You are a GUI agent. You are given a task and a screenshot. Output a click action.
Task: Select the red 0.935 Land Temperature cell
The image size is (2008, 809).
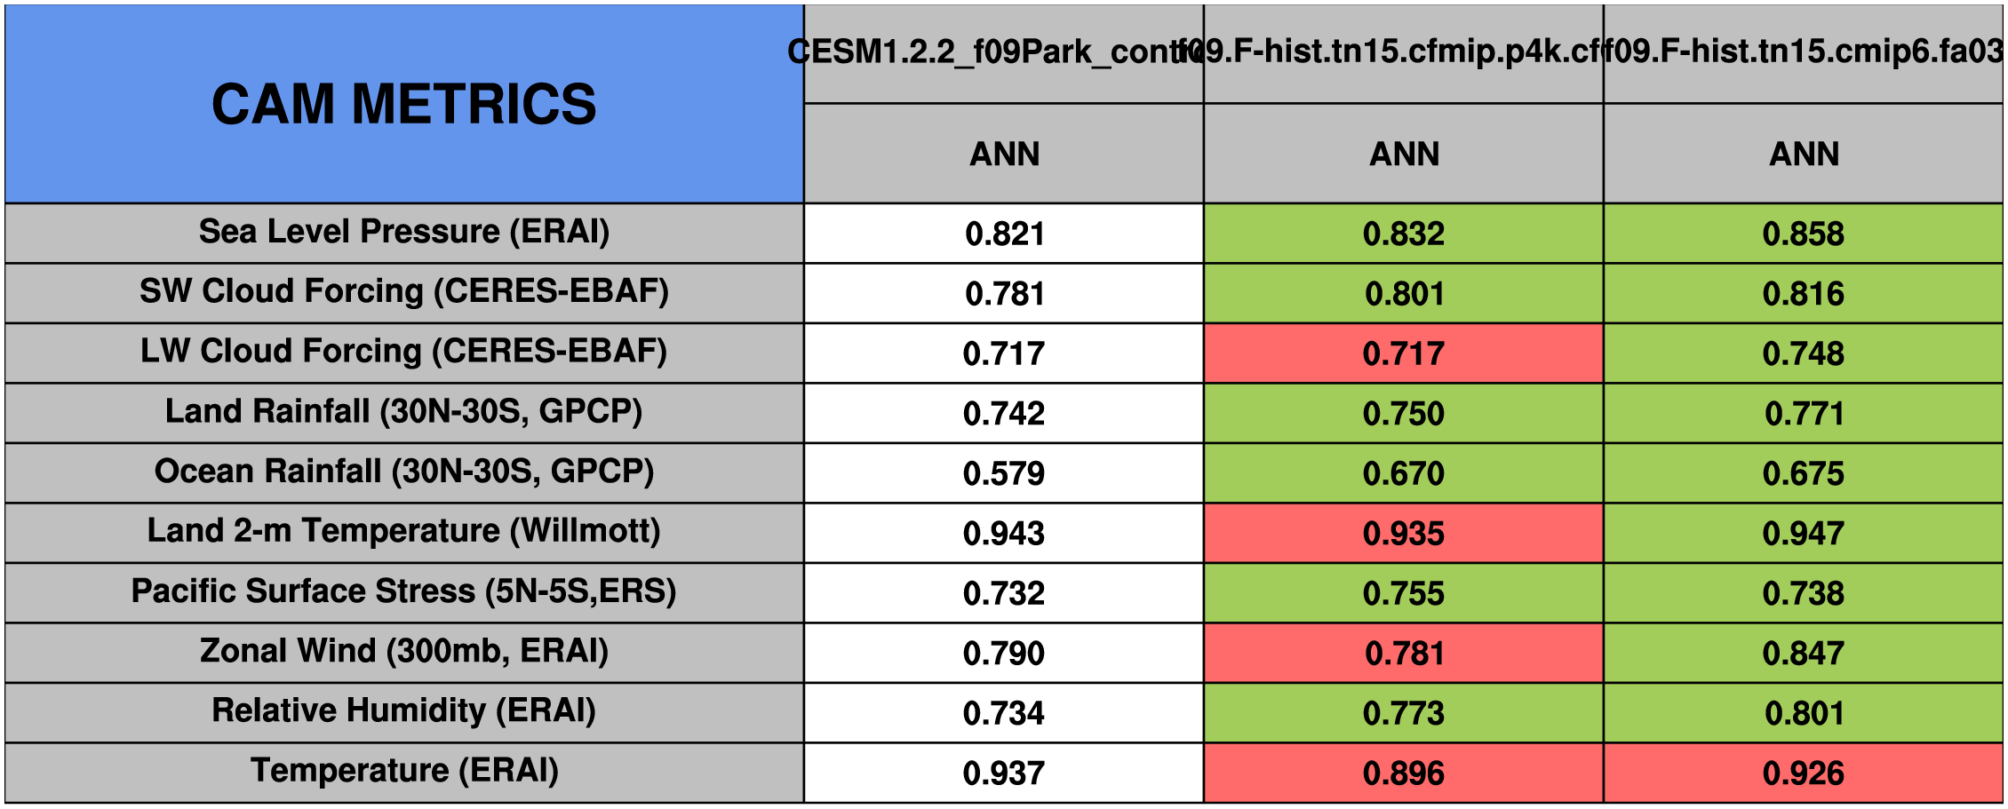[1403, 533]
